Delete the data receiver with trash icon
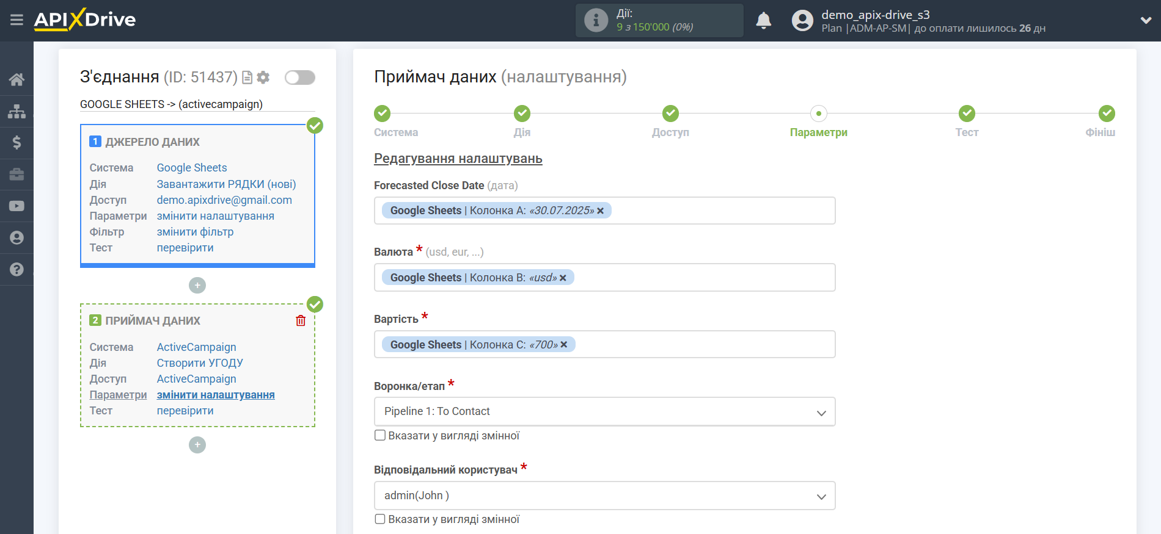 coord(301,320)
